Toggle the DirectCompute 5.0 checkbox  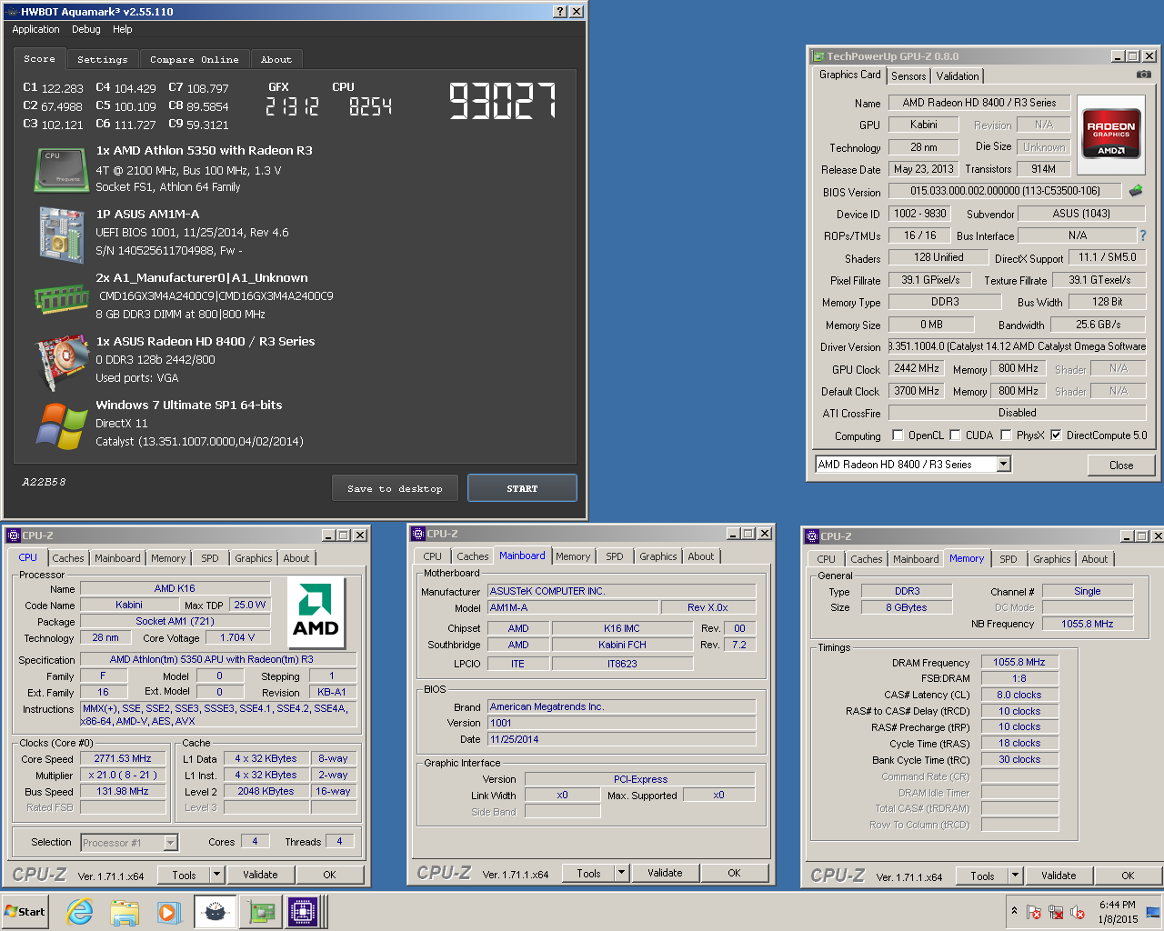pyautogui.click(x=1056, y=435)
